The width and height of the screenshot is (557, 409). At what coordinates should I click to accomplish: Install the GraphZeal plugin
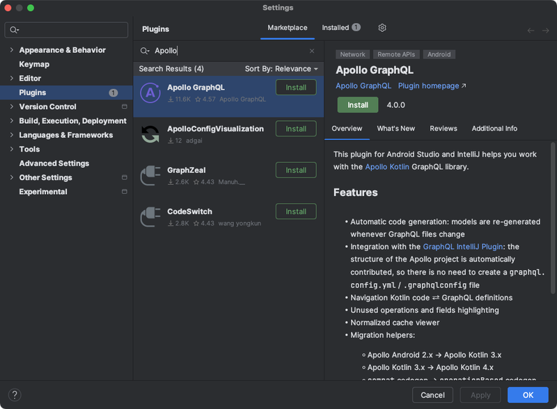click(296, 170)
